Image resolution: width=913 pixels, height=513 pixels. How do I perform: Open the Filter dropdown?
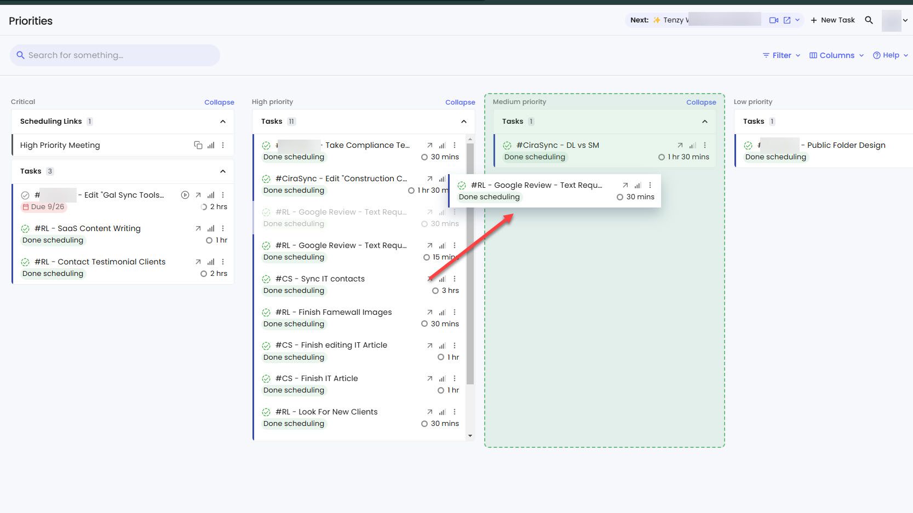781,55
